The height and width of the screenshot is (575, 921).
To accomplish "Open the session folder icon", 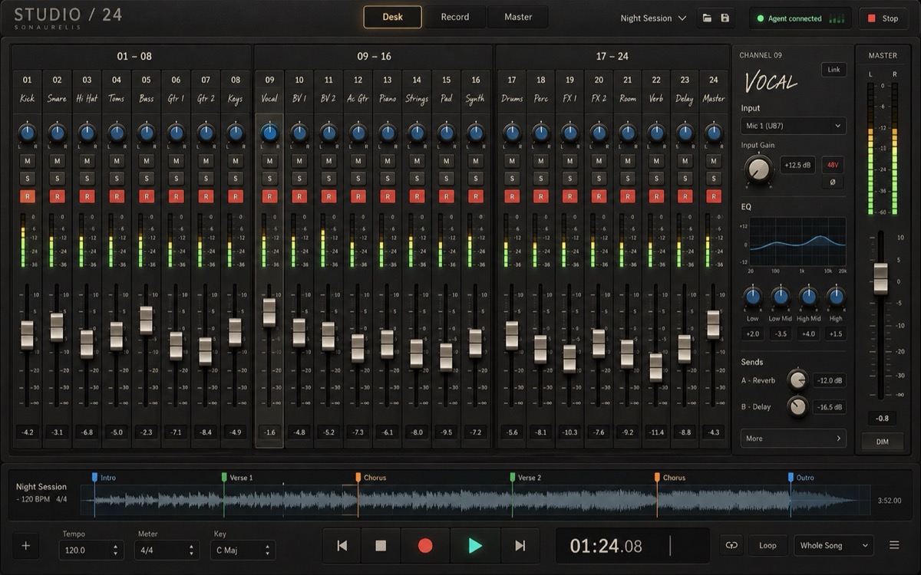I will 706,18.
